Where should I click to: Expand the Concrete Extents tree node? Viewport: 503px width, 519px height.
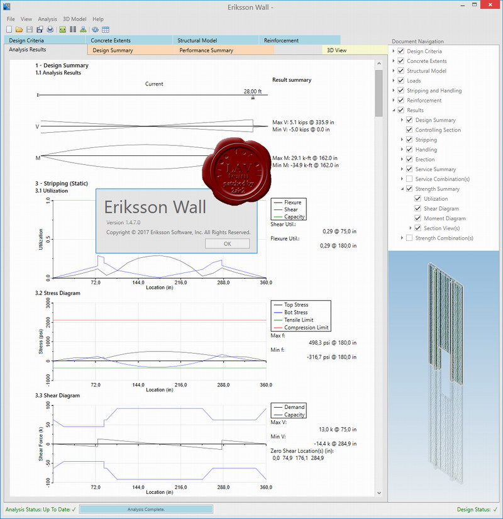(394, 61)
